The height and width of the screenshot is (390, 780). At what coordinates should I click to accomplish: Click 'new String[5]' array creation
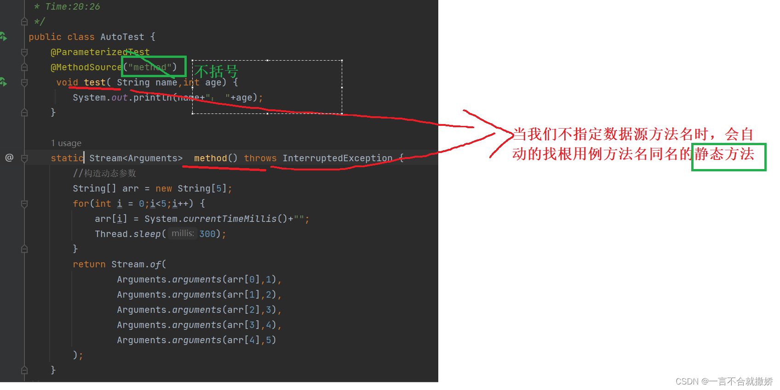click(191, 188)
